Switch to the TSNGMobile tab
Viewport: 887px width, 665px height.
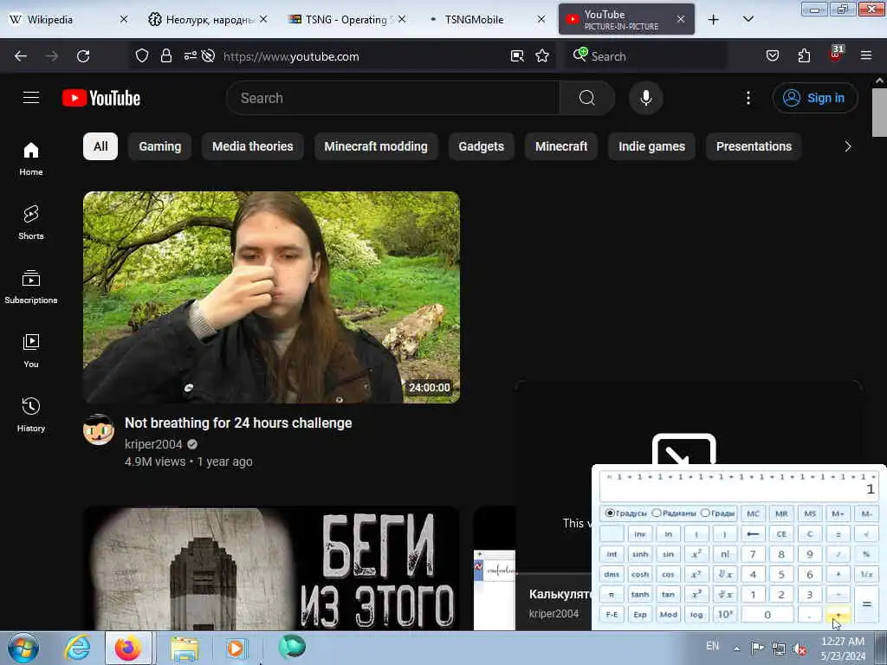[x=485, y=20]
